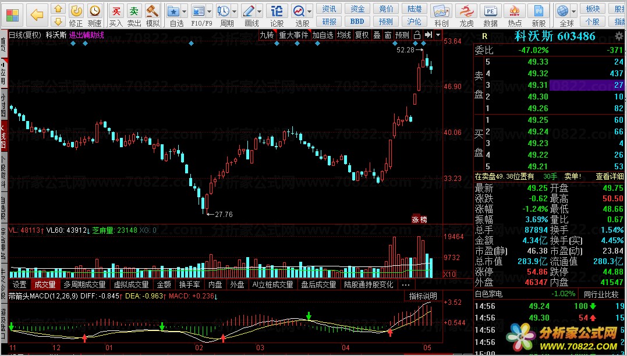Click the 科沃斯 603486 stock title

click(x=555, y=37)
